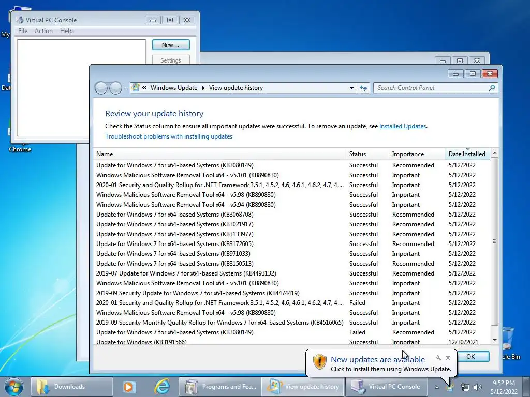This screenshot has width=530, height=397.
Task: Click the search magnifier icon
Action: coord(492,88)
